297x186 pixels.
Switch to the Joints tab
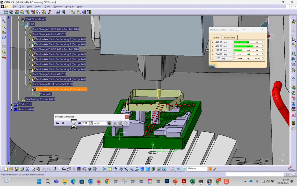216,38
